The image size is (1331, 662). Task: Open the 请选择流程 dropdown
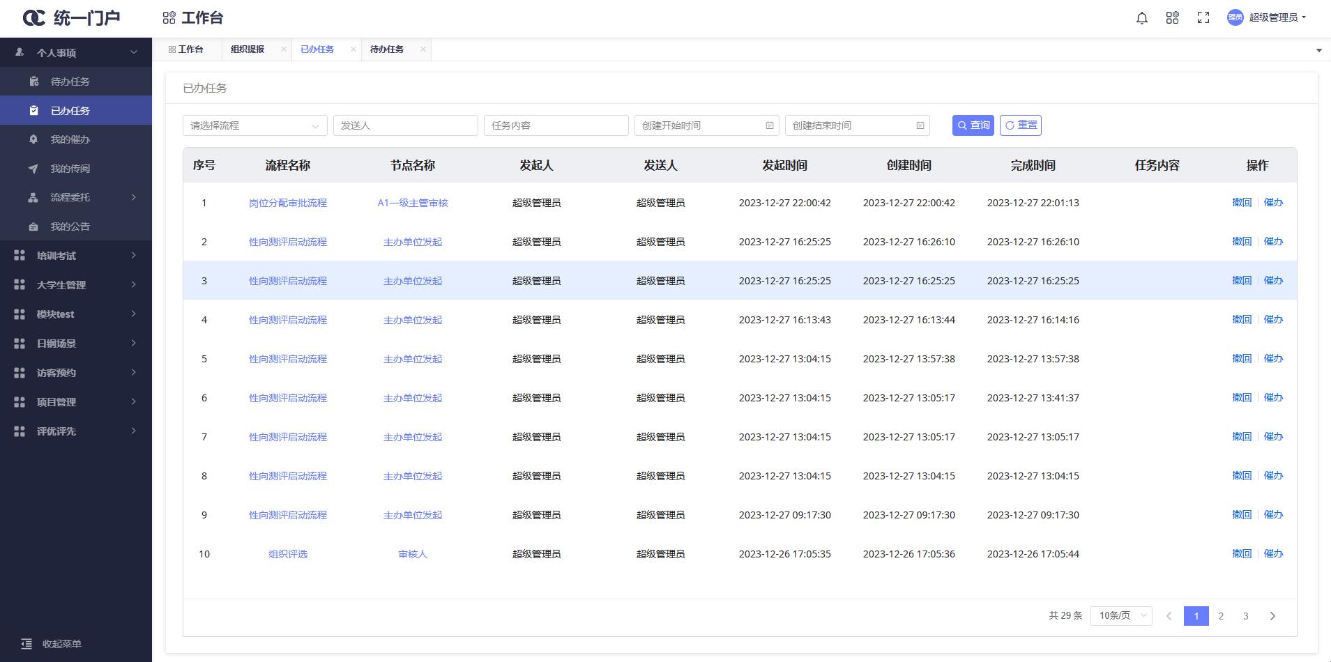(x=254, y=125)
